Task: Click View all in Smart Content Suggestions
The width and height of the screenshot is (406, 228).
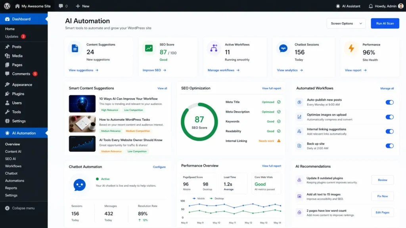Action: [x=162, y=88]
